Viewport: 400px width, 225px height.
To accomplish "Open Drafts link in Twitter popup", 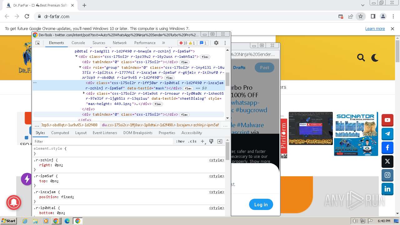I will (239, 67).
